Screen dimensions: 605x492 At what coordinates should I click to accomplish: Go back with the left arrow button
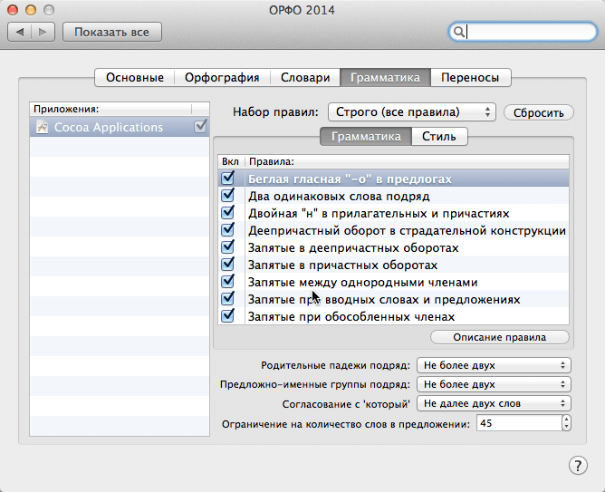pos(20,32)
